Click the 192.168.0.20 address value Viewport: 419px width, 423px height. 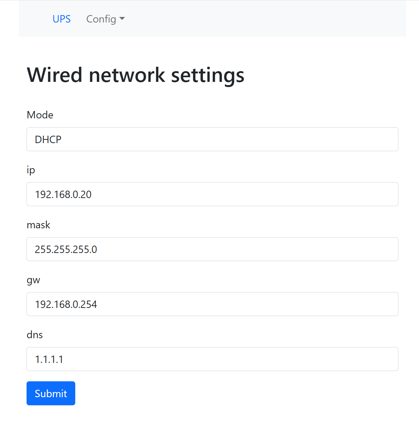[63, 194]
